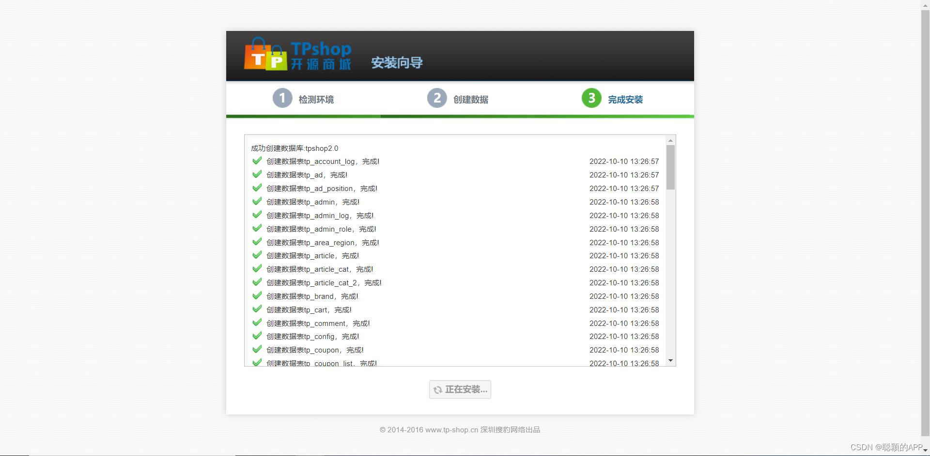Click the TPshop logo icon
The height and width of the screenshot is (456, 930).
pyautogui.click(x=265, y=55)
